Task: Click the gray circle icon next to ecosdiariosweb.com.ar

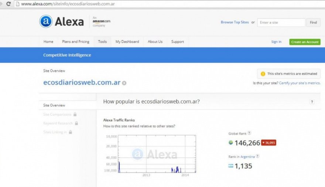Action: click(124, 83)
